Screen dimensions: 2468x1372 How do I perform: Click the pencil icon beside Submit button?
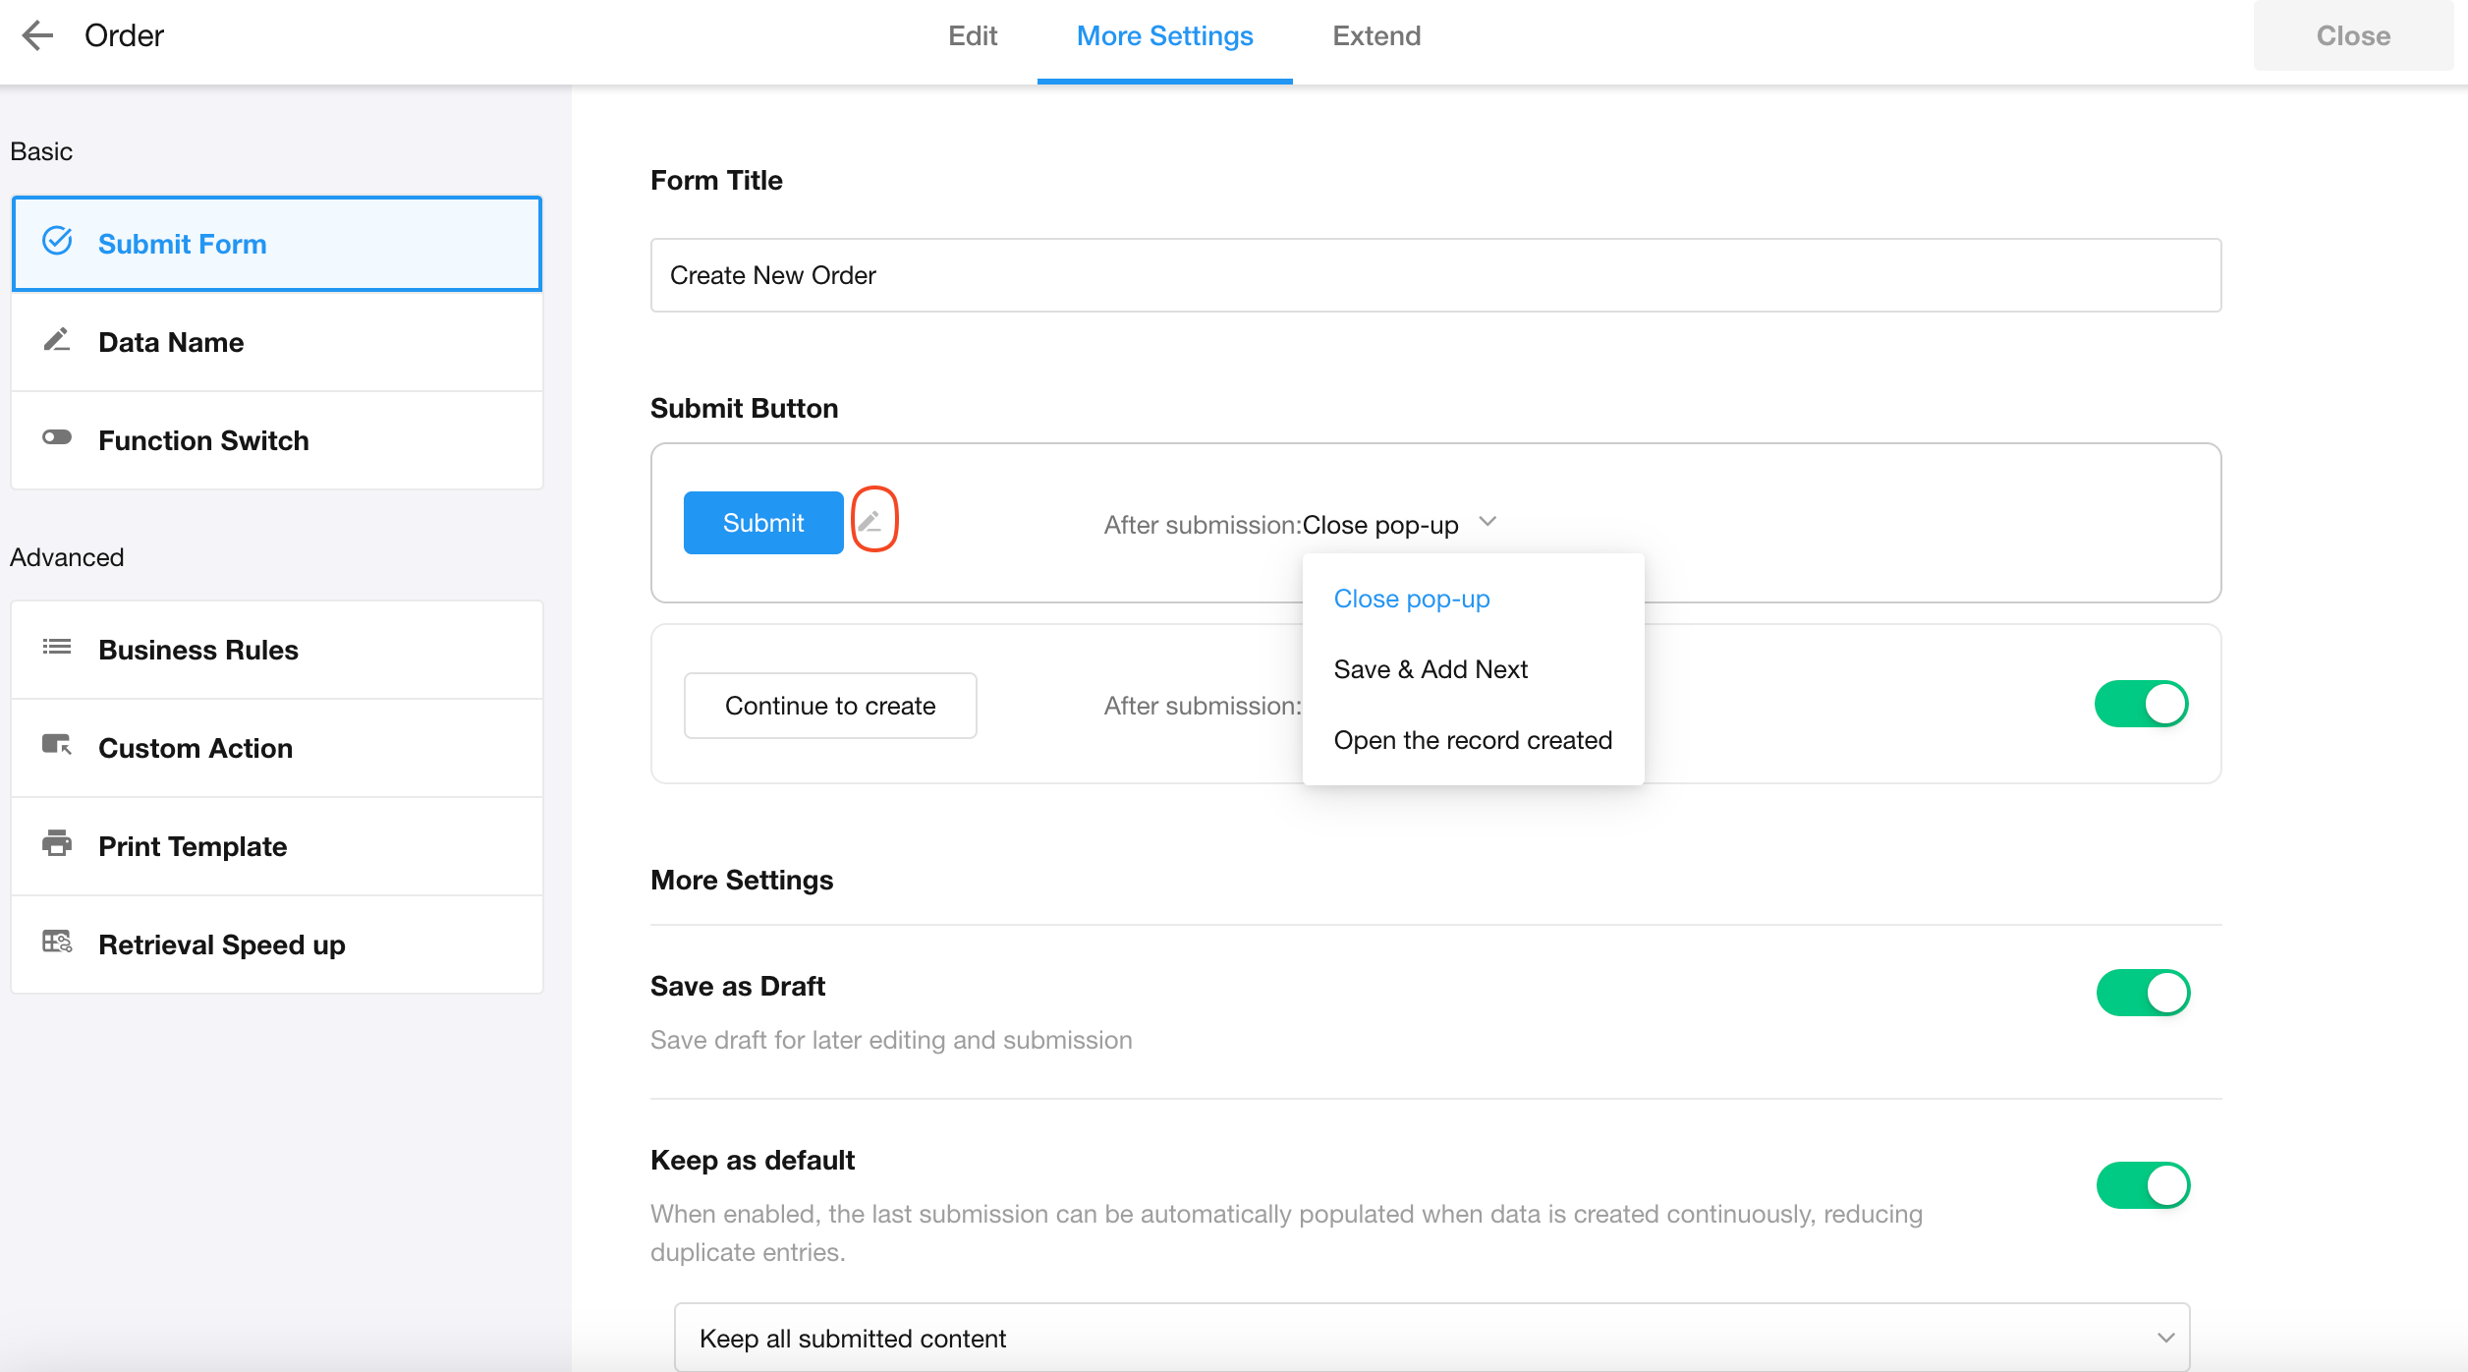(871, 521)
